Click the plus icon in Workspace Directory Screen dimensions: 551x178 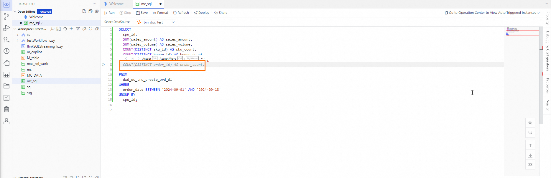click(x=71, y=29)
